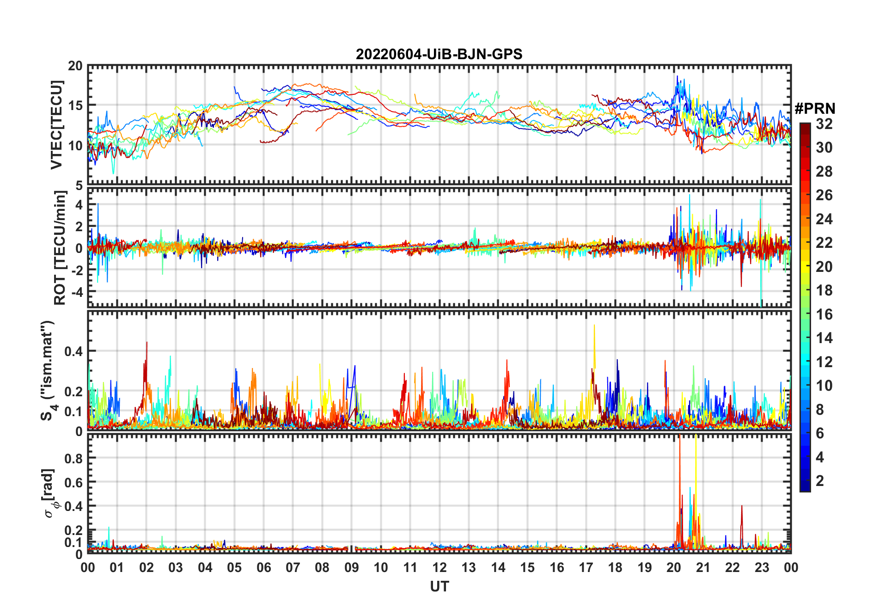The width and height of the screenshot is (879, 615).
Task: Click the "14" label on the PRN colorbar
Action: coord(824,338)
